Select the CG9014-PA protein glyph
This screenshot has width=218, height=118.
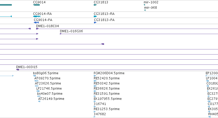coord(36,23)
